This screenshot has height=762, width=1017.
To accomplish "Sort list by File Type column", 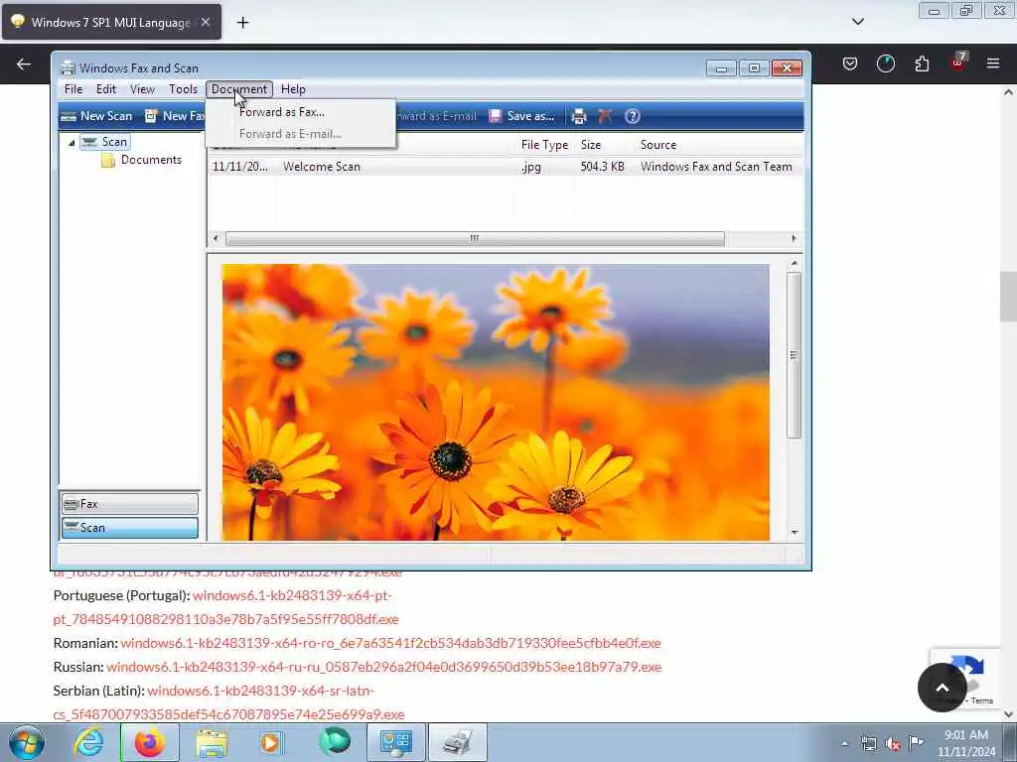I will [x=545, y=145].
